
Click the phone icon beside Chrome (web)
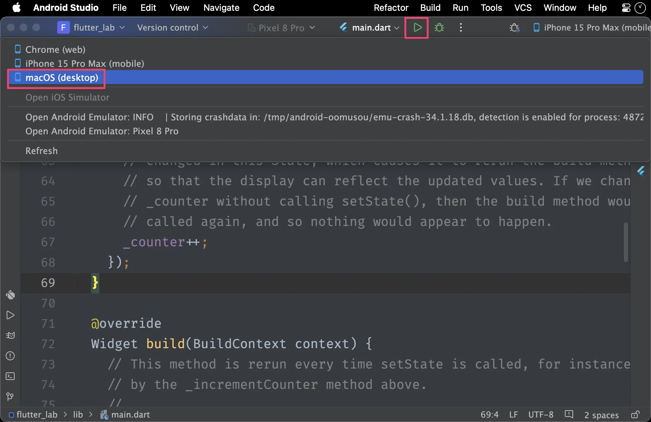[x=18, y=49]
